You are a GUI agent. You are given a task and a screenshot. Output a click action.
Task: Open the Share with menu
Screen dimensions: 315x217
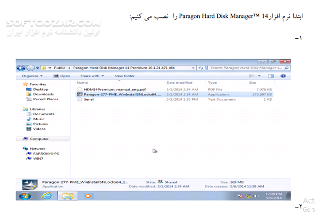pyautogui.click(x=92, y=76)
